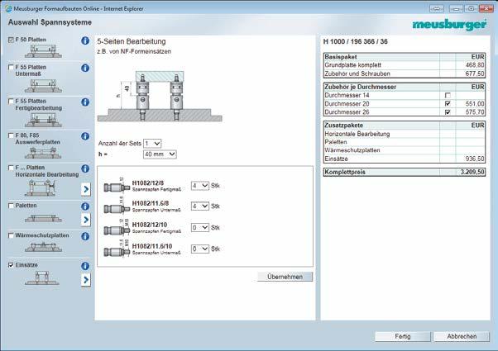Click Zubehör und Schrauben row
Viewport: 498px width, 351px height.
coord(405,74)
